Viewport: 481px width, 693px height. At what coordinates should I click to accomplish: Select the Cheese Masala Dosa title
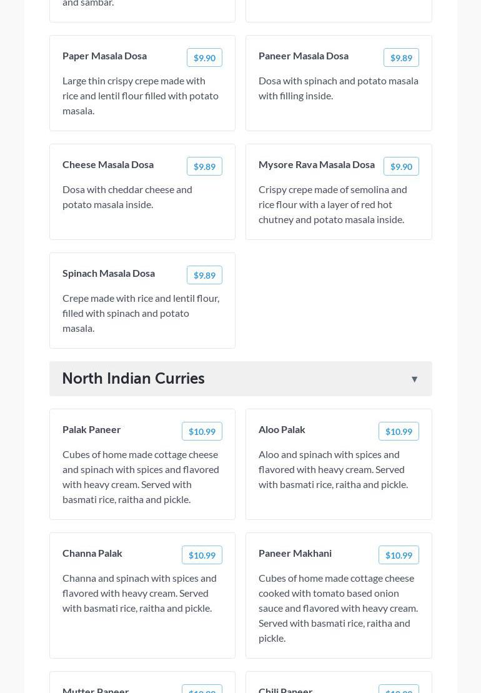(108, 164)
